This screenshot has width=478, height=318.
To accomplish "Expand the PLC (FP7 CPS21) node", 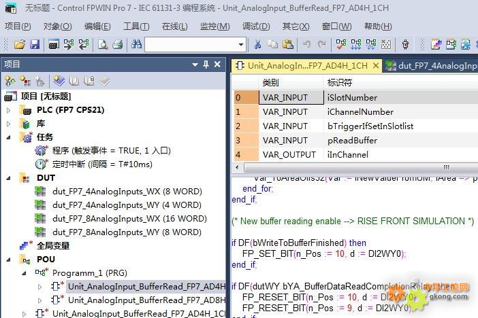I will pos(9,110).
